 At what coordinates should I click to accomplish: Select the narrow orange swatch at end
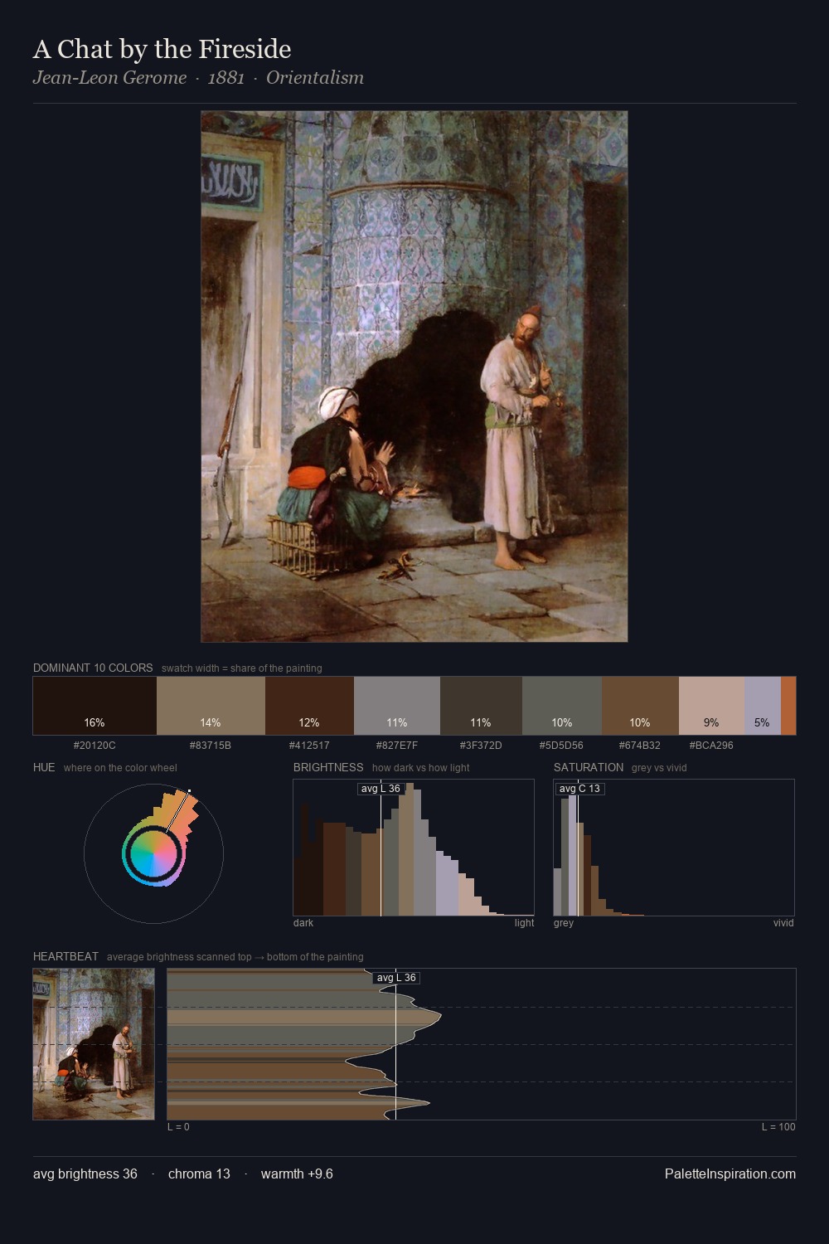[788, 706]
